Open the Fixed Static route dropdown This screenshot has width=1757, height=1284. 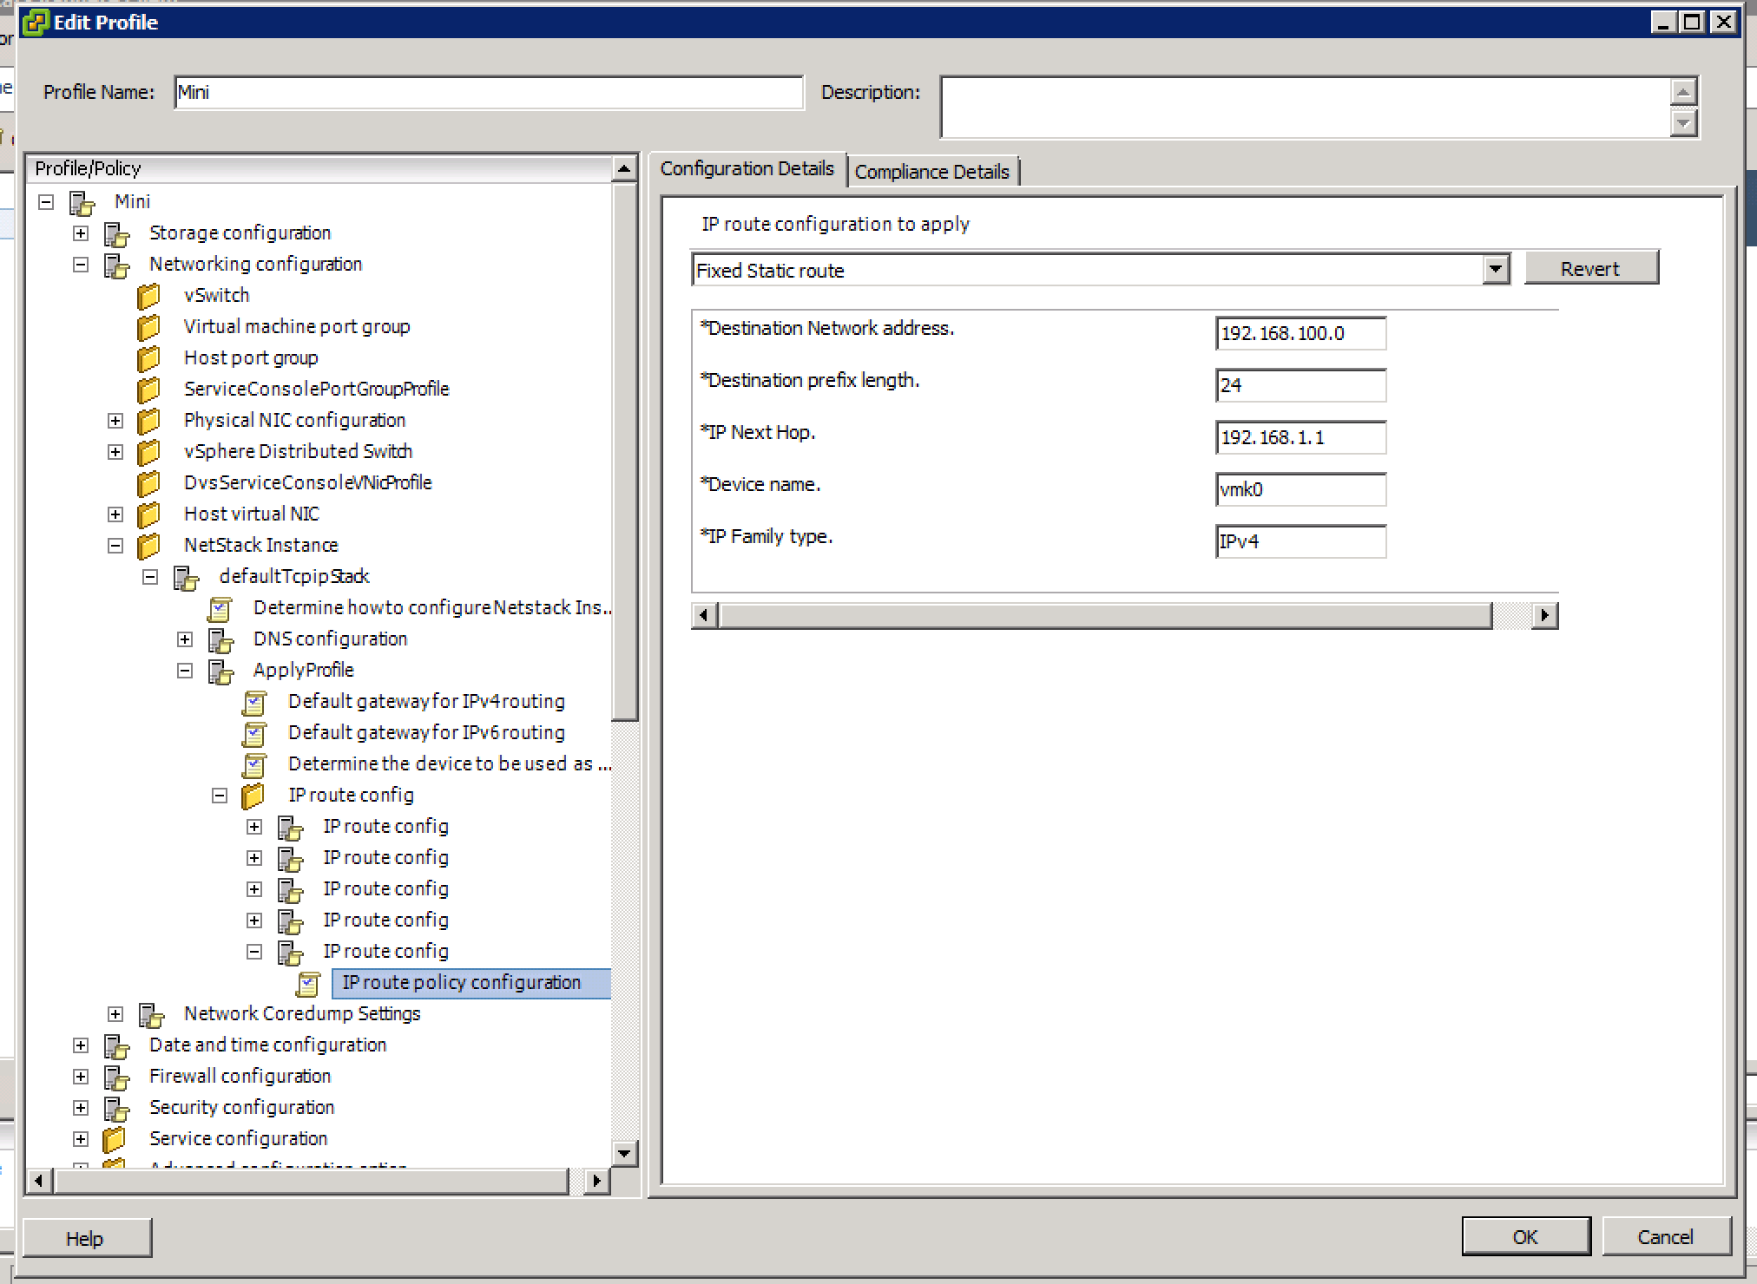1496,270
